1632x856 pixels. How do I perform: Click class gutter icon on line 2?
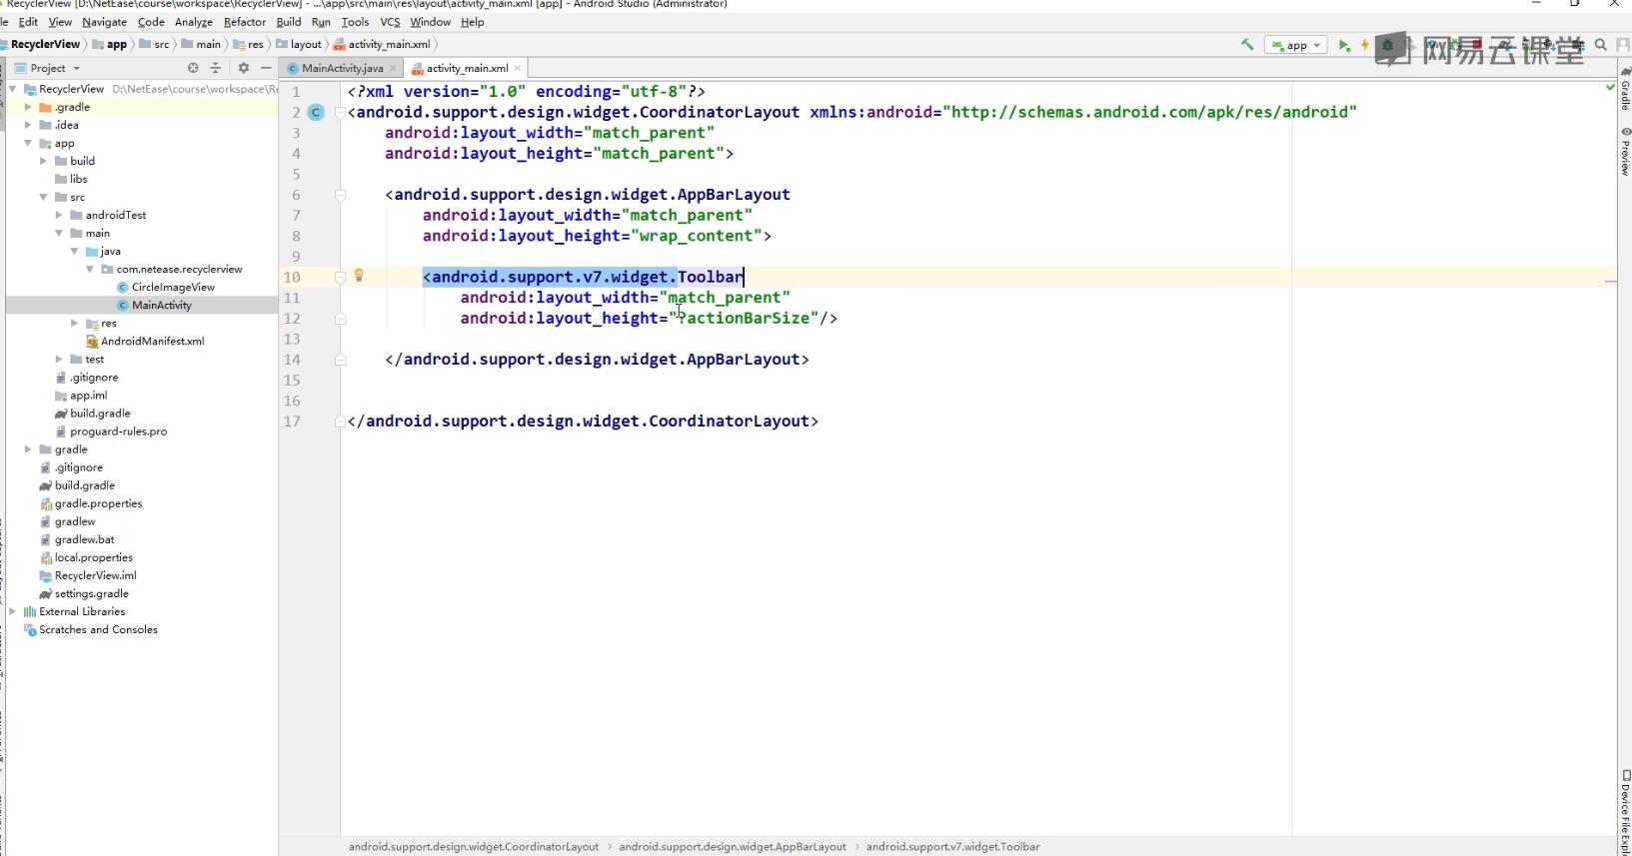pos(316,112)
